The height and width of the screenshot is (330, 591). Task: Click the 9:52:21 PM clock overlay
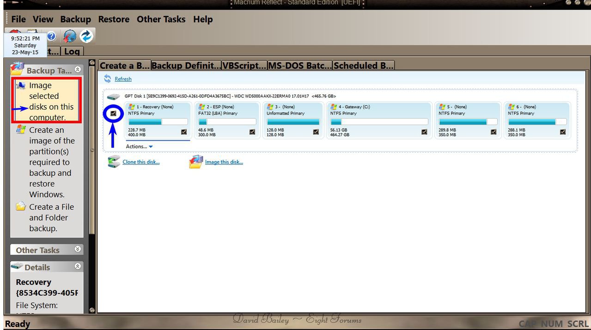tap(25, 45)
